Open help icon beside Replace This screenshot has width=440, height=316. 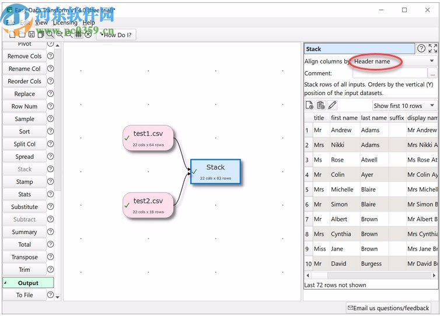(x=50, y=93)
